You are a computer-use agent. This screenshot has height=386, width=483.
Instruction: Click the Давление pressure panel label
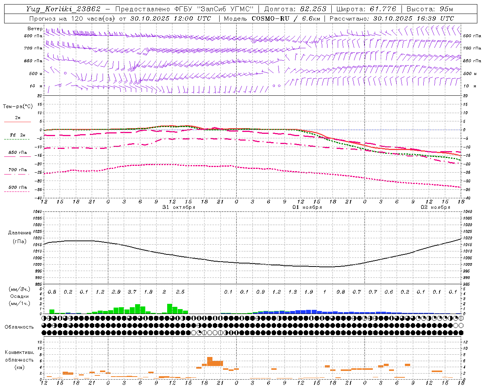pyautogui.click(x=20, y=233)
